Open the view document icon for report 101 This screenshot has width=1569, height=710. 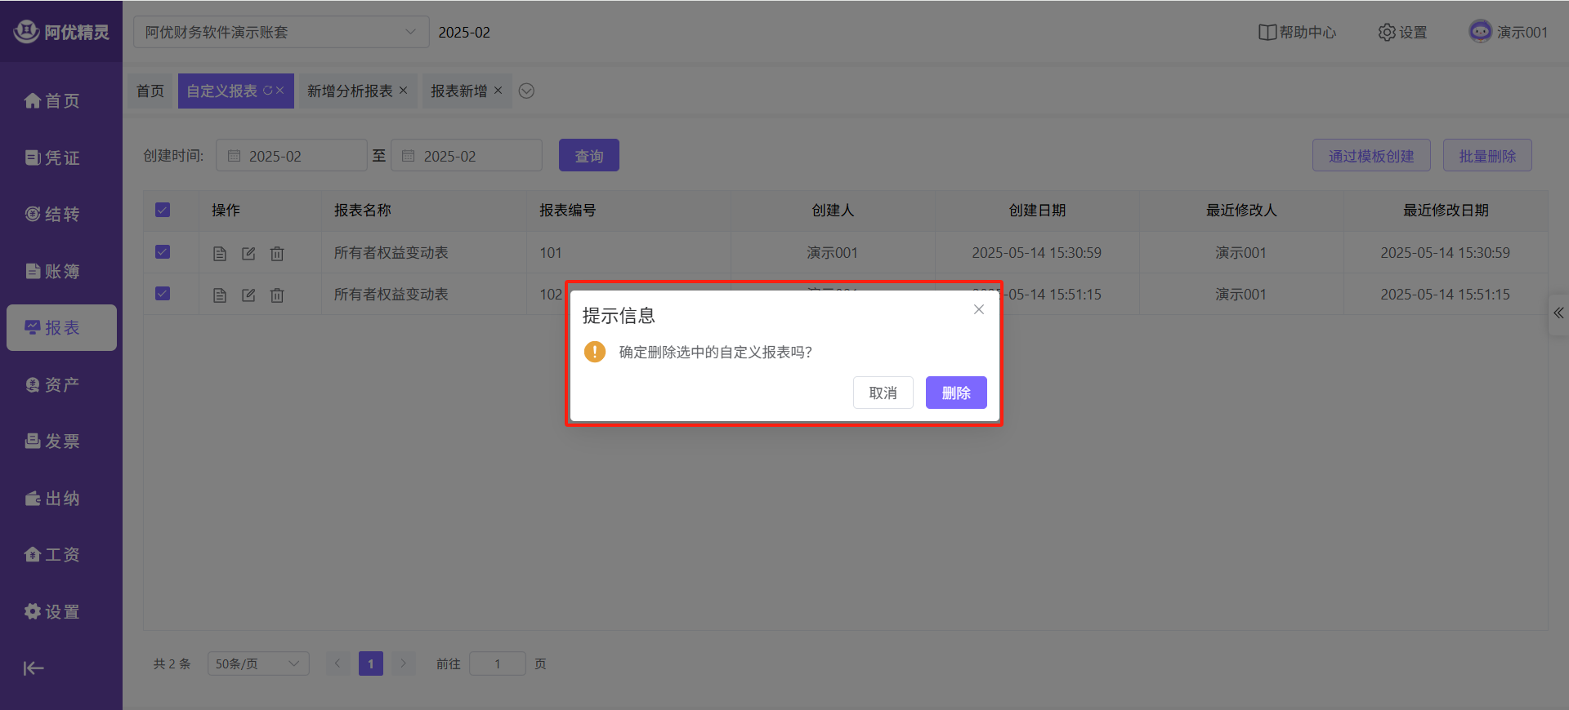(219, 254)
